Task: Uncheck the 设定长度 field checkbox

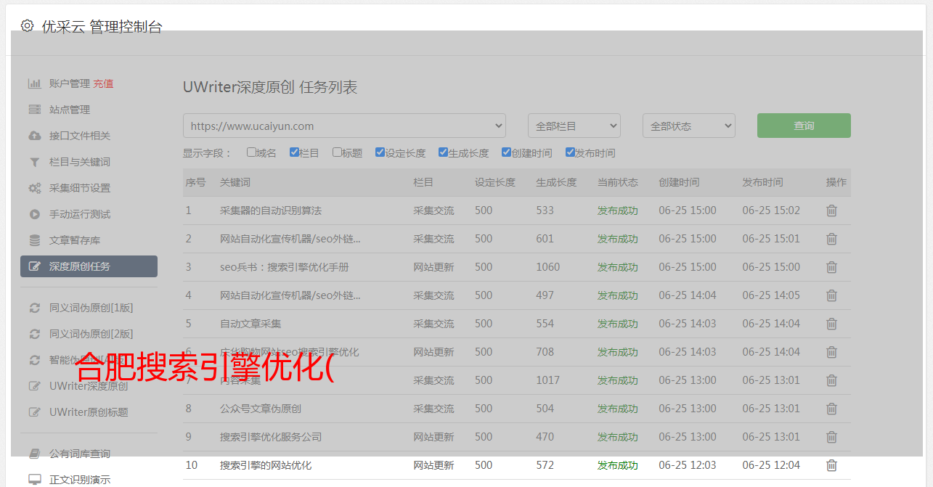Action: pyautogui.click(x=380, y=152)
